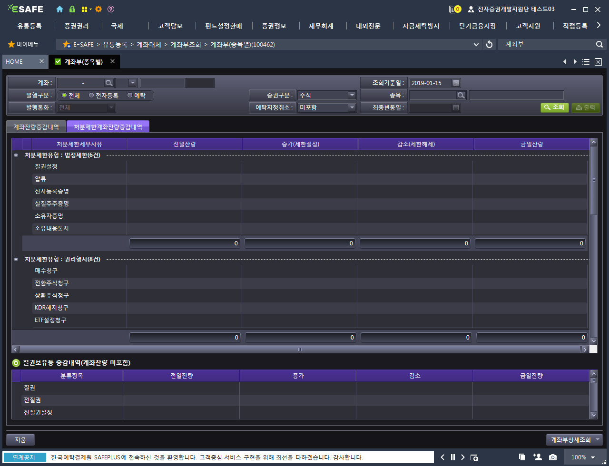Expand the breadcrumb path dropdown arrow
Image resolution: width=609 pixels, height=466 pixels.
(x=476, y=44)
